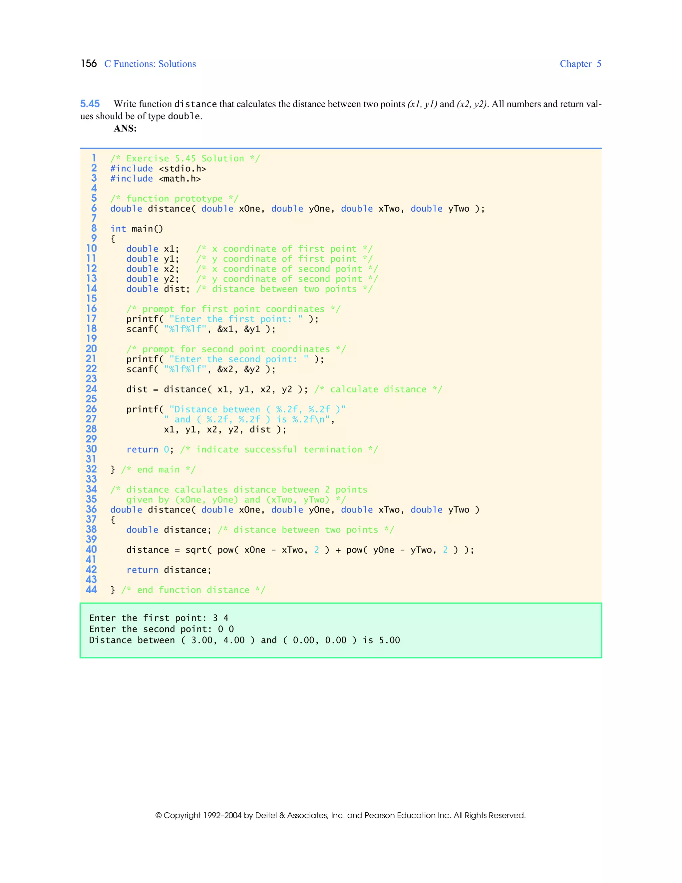Click the 'Chapter 5' header text
The height and width of the screenshot is (883, 682).
(580, 64)
